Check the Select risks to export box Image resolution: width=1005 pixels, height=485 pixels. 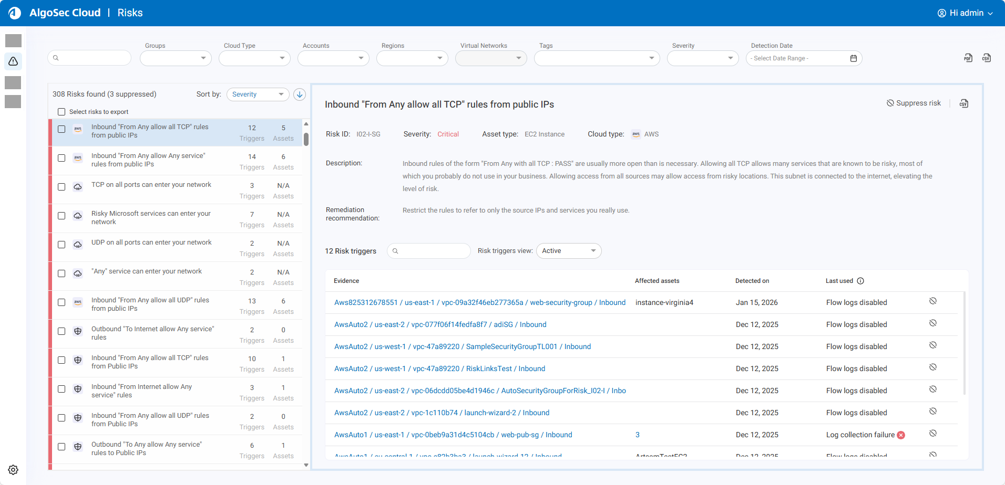click(x=61, y=112)
